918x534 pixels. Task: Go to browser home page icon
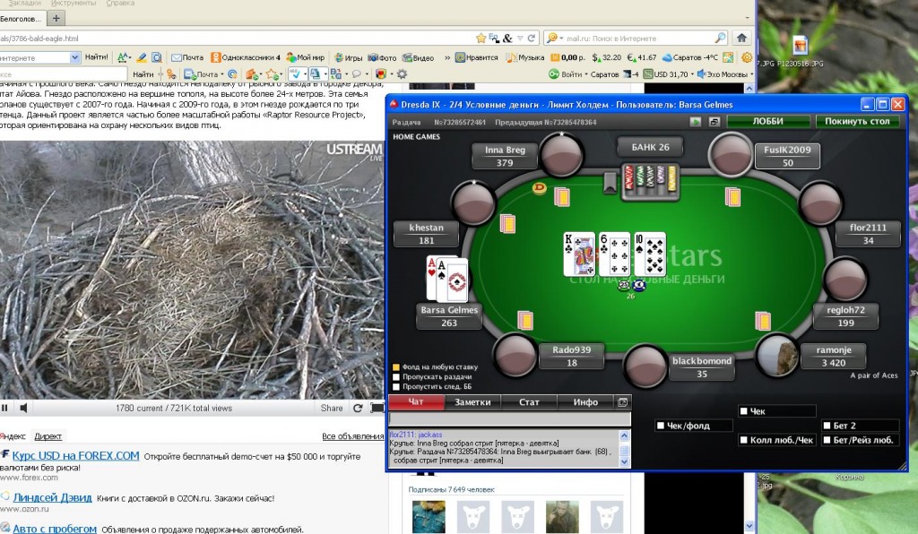[x=741, y=38]
